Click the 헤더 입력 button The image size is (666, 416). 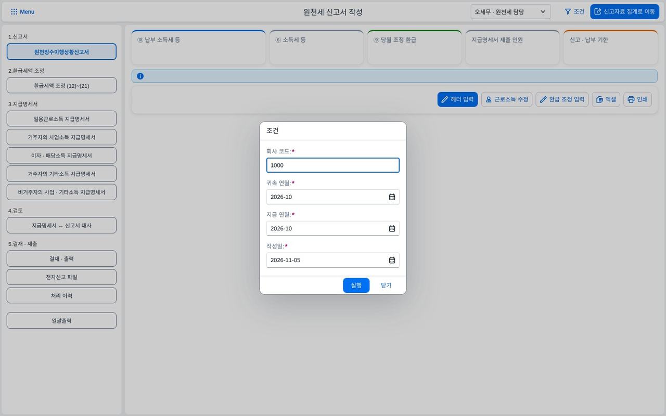coord(457,99)
